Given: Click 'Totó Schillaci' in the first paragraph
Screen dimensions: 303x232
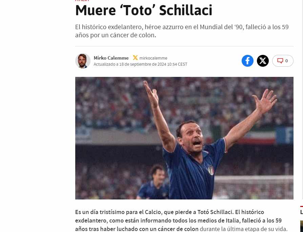Looking at the screenshot, I should 215,212.
